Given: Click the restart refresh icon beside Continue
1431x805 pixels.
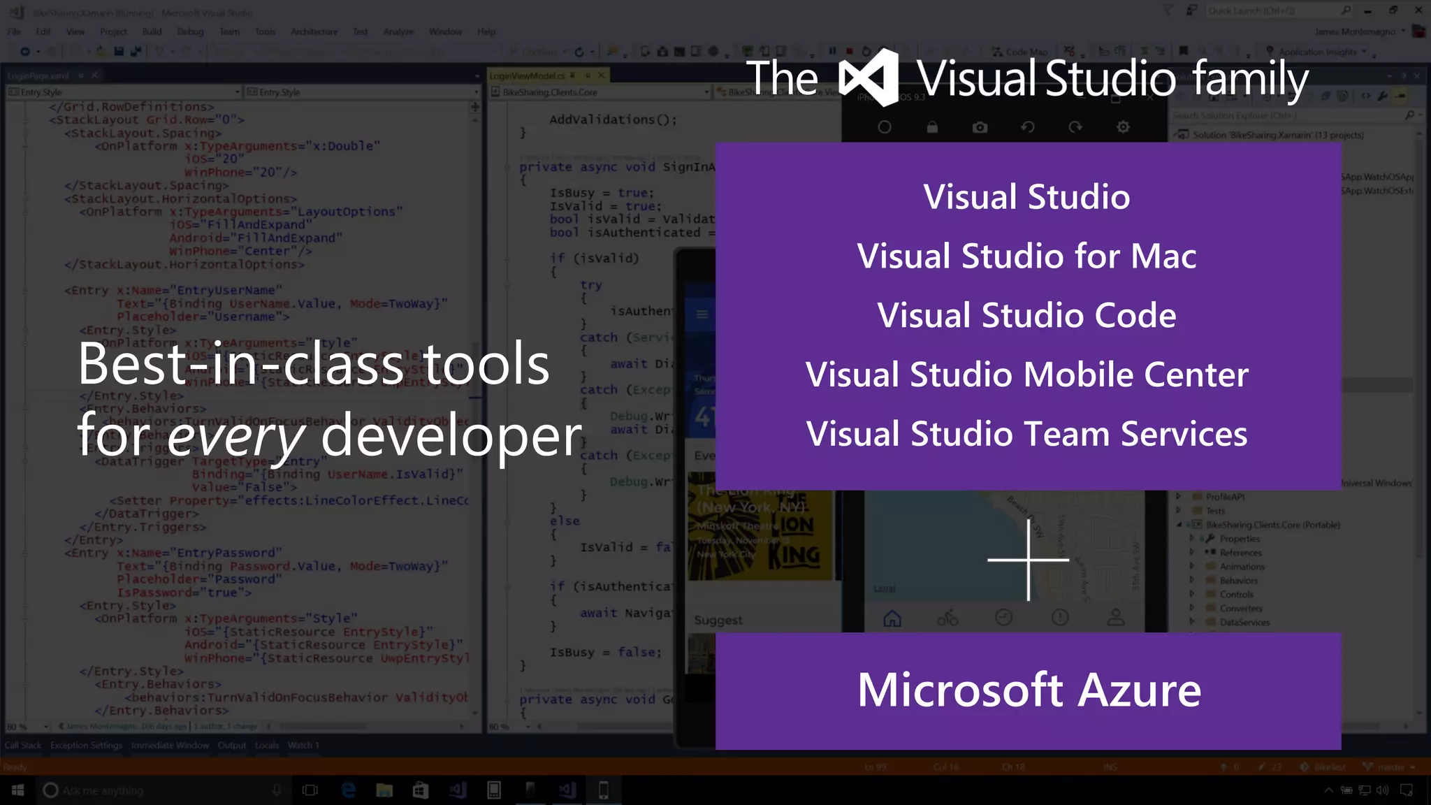Looking at the screenshot, I should [579, 52].
